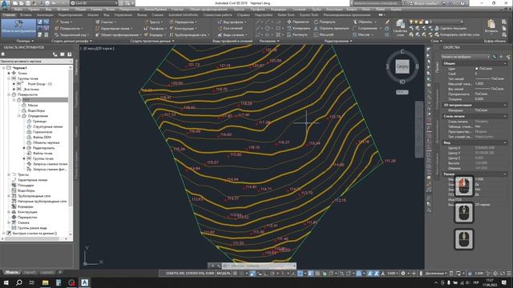Click the МОДЕЛЬ status bar button
Image resolution: width=513 pixels, height=288 pixels.
[224, 274]
